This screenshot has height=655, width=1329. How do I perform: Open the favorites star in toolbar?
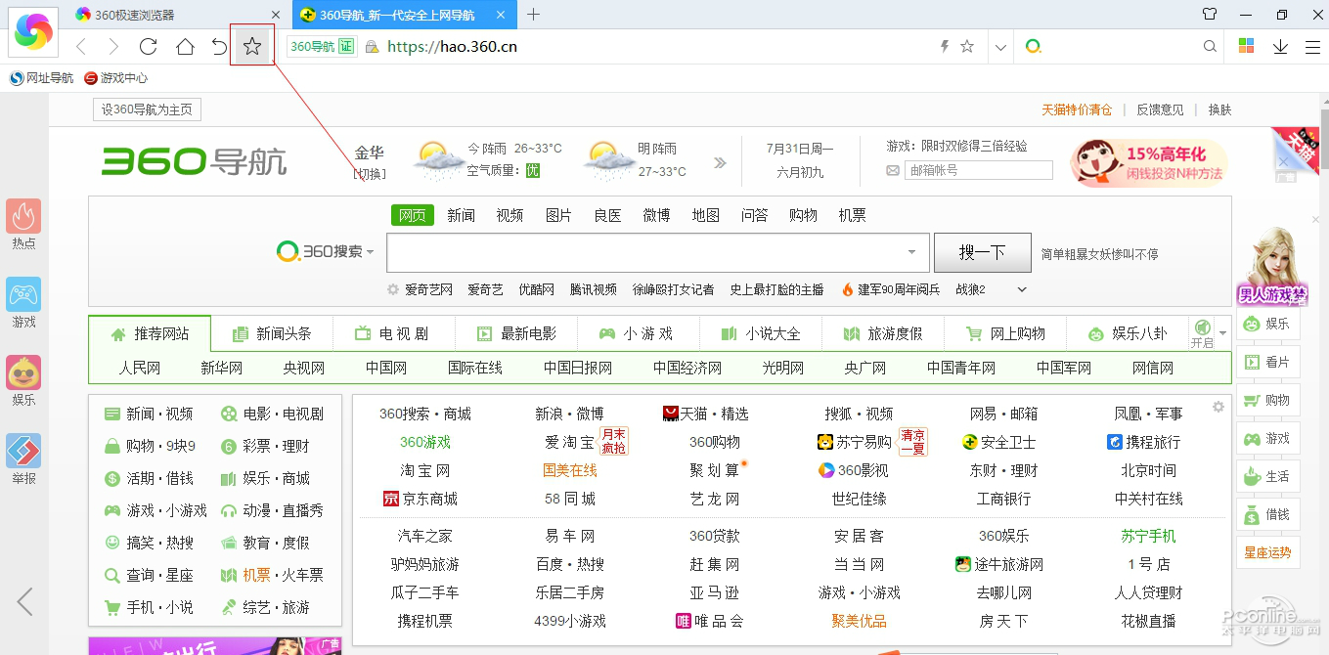coord(252,46)
